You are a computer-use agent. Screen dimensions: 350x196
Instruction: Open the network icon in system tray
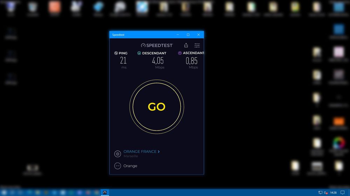[x=320, y=193]
